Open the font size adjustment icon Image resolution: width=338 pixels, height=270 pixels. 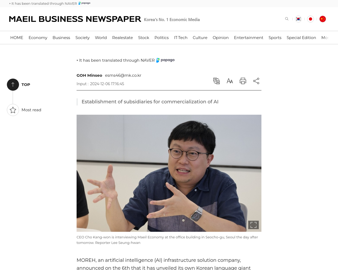click(230, 81)
